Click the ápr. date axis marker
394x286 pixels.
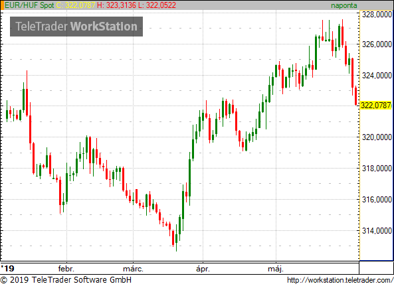(x=203, y=269)
